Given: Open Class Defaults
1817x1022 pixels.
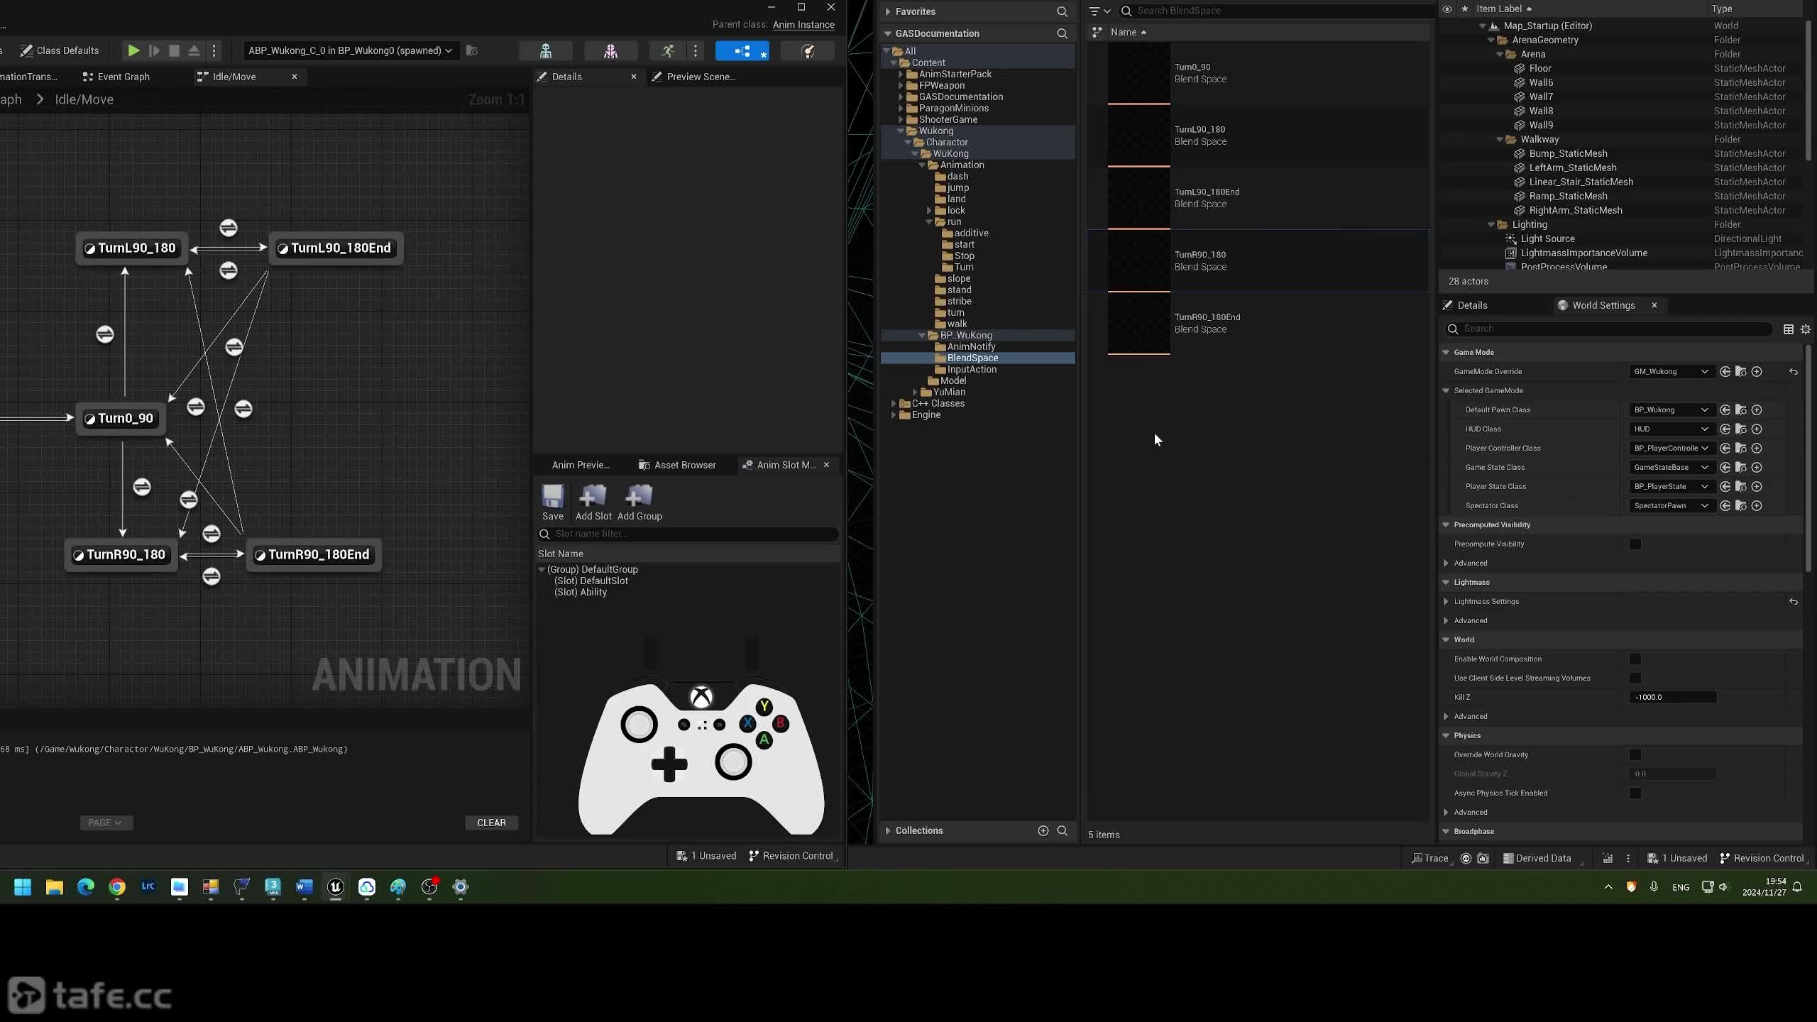Looking at the screenshot, I should pyautogui.click(x=60, y=50).
